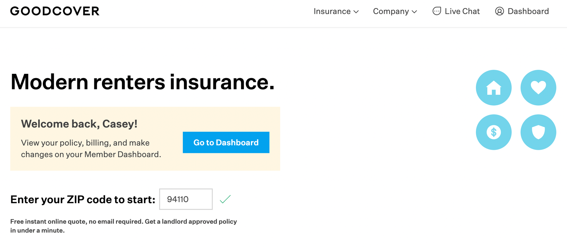Expand the chevron next to Insurance

click(x=356, y=12)
